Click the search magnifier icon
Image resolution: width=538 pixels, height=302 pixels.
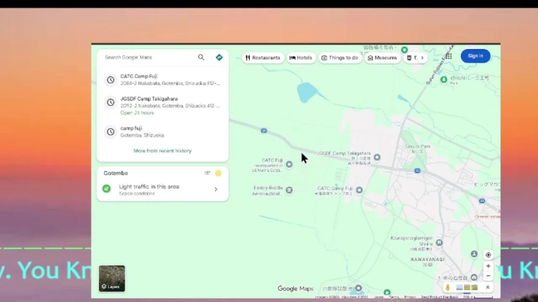click(201, 57)
